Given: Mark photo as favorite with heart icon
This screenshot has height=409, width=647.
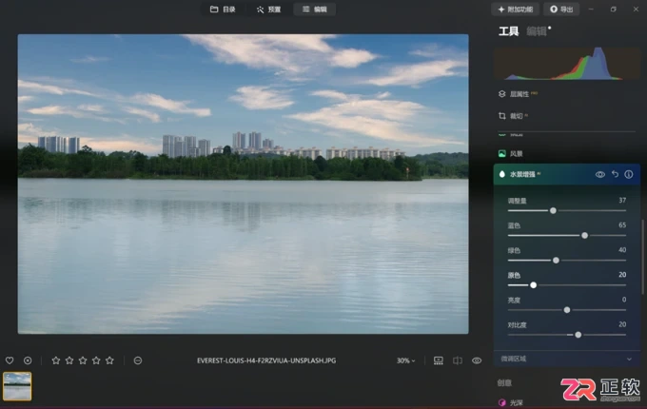Looking at the screenshot, I should click(x=10, y=360).
